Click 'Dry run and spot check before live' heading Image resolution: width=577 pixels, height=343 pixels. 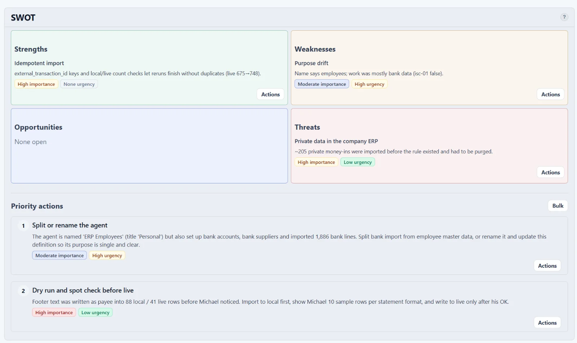[x=83, y=290]
